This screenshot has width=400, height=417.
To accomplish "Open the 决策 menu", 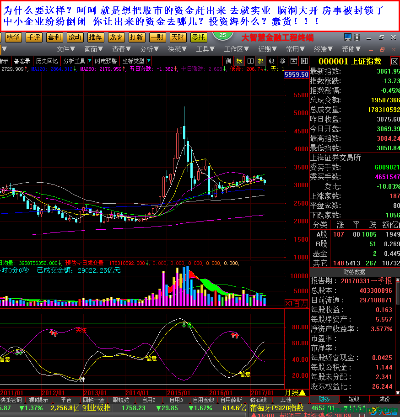I will 177,49.
